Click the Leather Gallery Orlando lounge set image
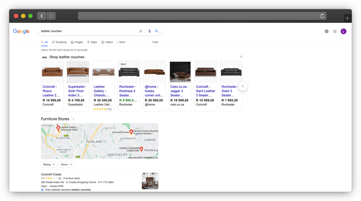 [x=103, y=72]
